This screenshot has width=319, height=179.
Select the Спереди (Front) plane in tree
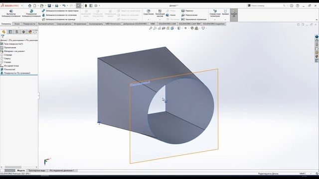pos(6,55)
